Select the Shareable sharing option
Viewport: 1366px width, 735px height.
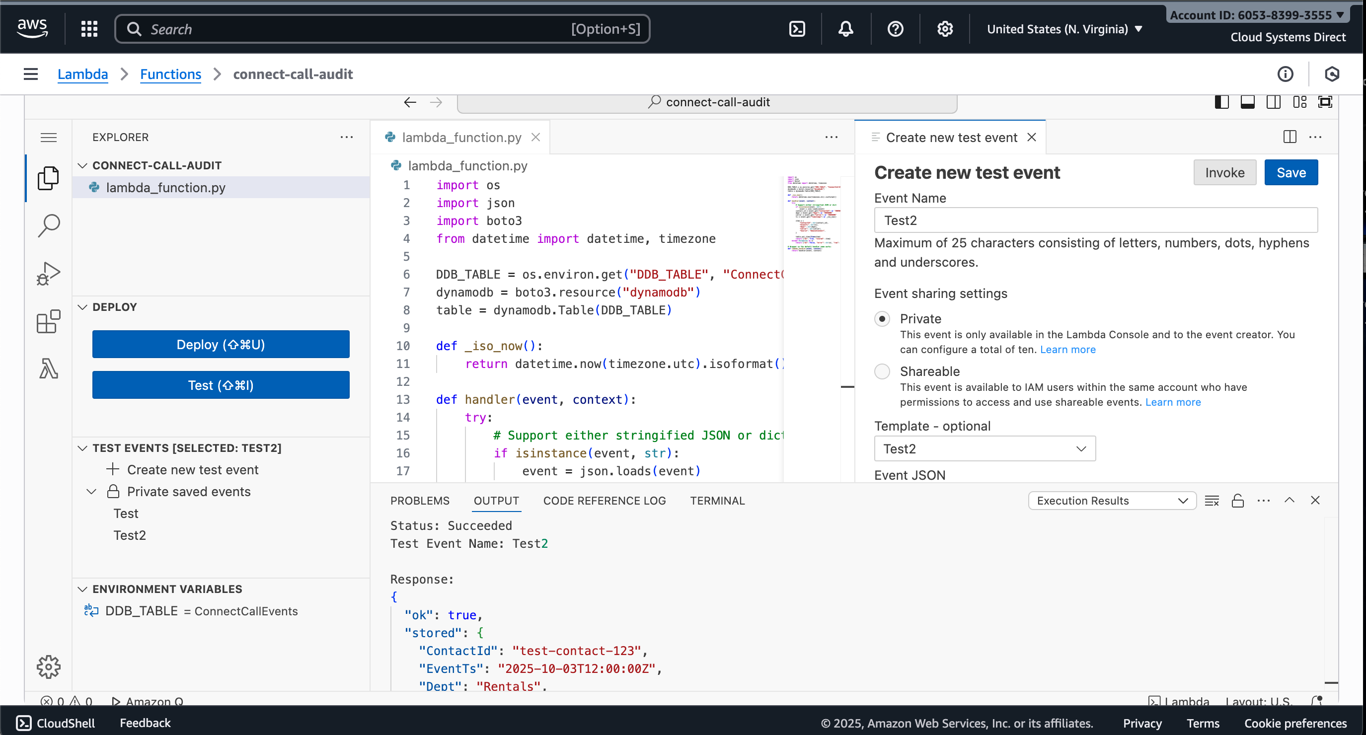[882, 371]
